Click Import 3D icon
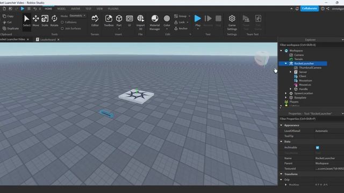 coord(140,18)
